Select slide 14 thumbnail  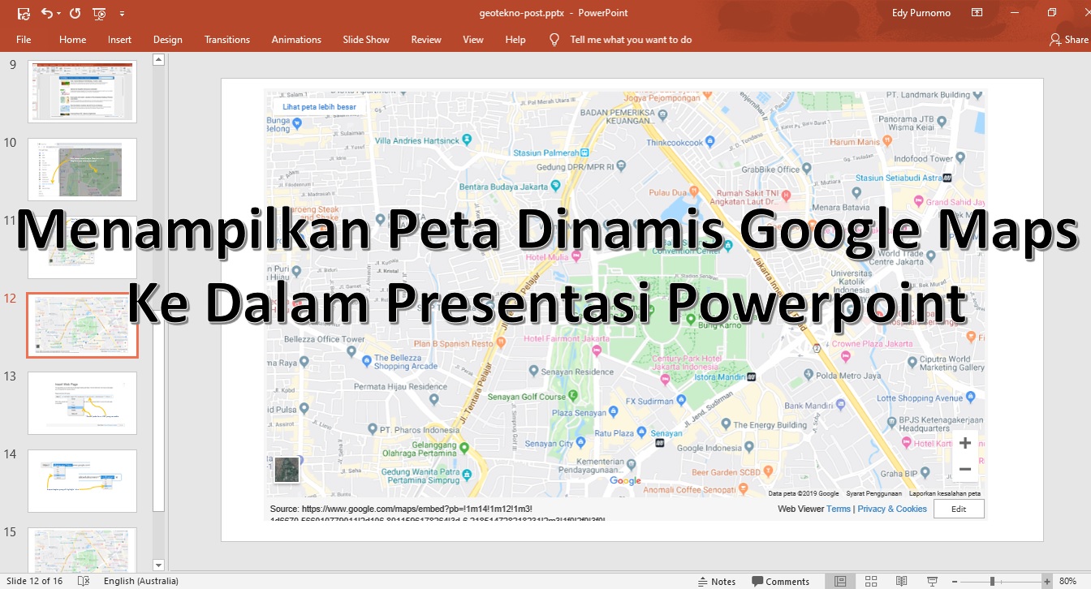82,481
